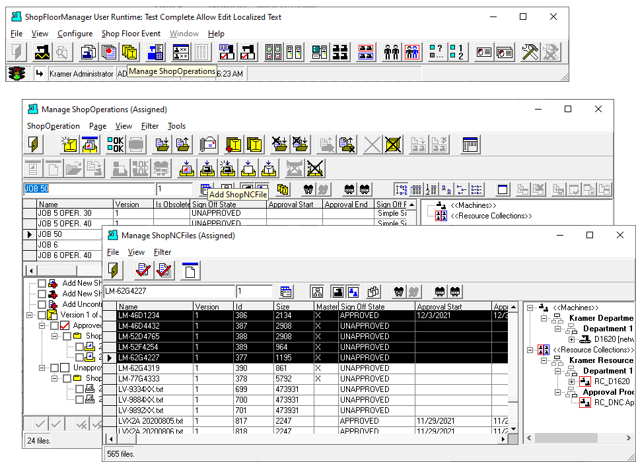The width and height of the screenshot is (636, 462).
Task: Check the Unapprov... node checkbox
Action: 55,368
